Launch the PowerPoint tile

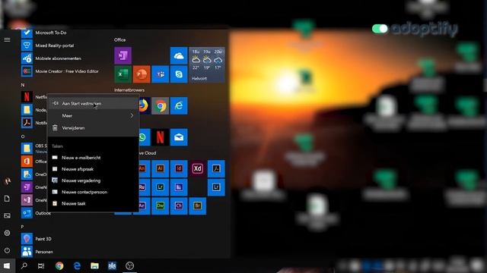(x=142, y=74)
